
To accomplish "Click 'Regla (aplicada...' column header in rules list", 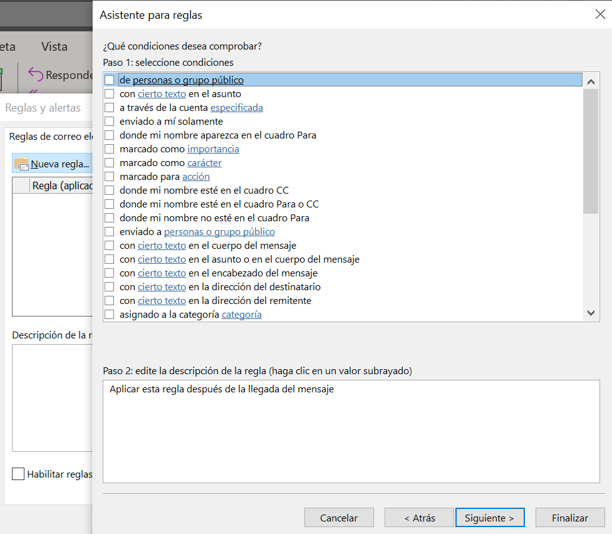I will coord(61,186).
